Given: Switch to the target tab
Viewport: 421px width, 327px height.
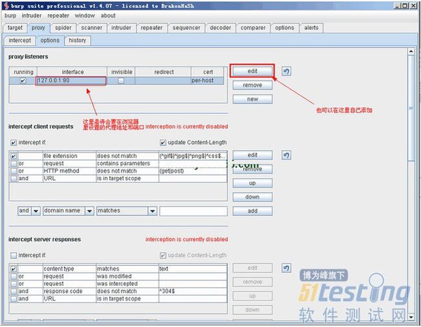Looking at the screenshot, I should click(x=15, y=28).
